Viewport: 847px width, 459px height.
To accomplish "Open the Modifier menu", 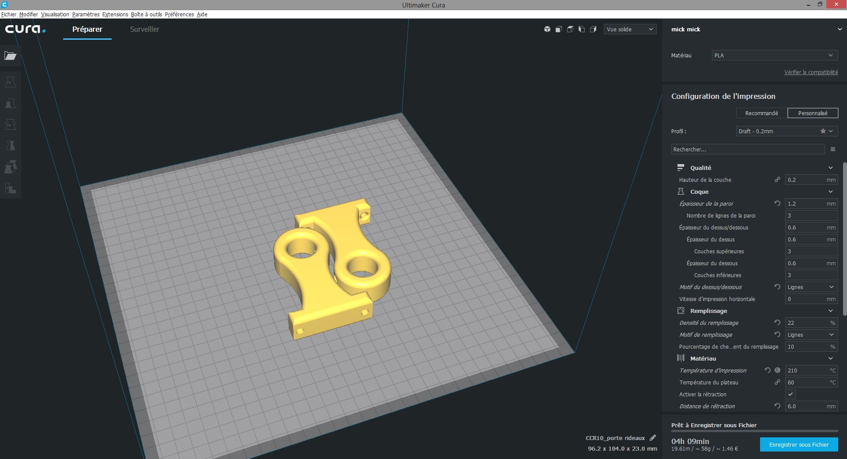I will point(29,14).
